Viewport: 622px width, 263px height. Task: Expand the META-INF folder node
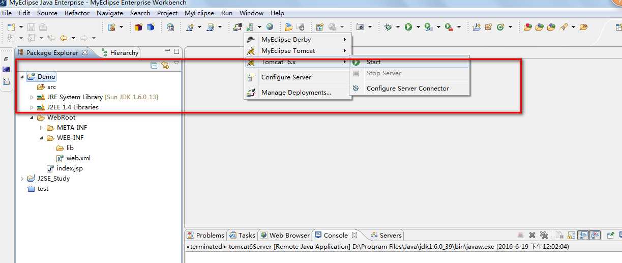41,128
